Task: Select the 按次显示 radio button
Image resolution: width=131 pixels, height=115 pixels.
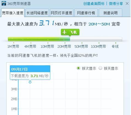Action: (x=78, y=68)
